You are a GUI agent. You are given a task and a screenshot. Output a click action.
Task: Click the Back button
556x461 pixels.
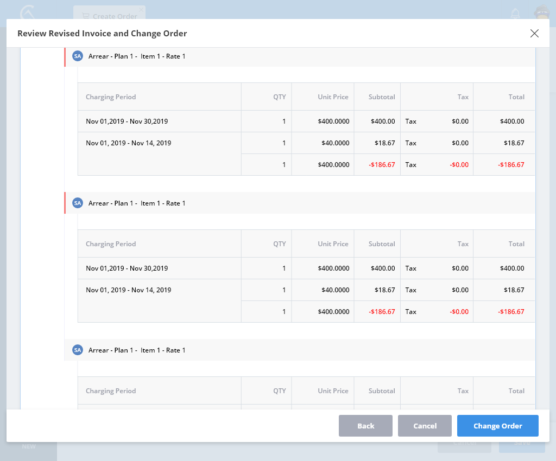pos(365,426)
